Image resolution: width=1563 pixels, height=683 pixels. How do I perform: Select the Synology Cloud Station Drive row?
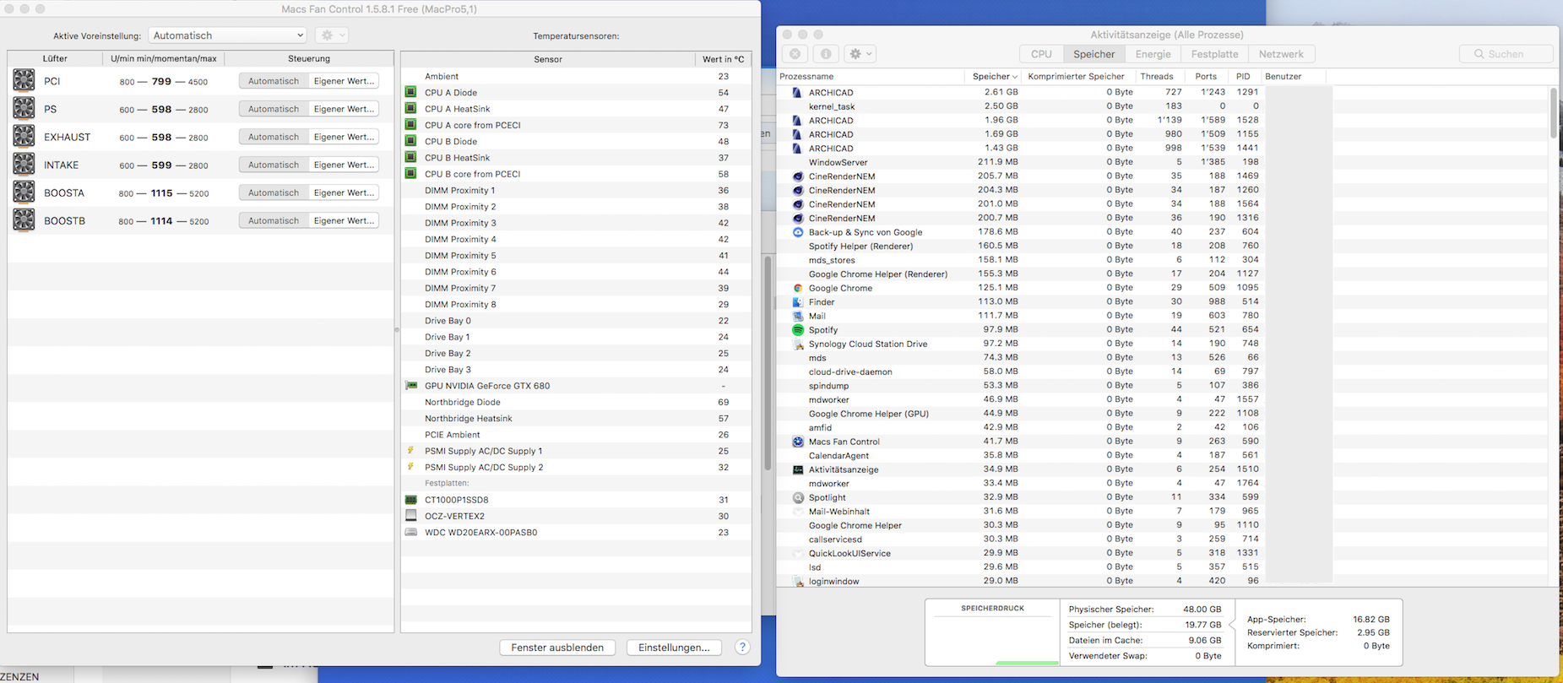[1163, 344]
